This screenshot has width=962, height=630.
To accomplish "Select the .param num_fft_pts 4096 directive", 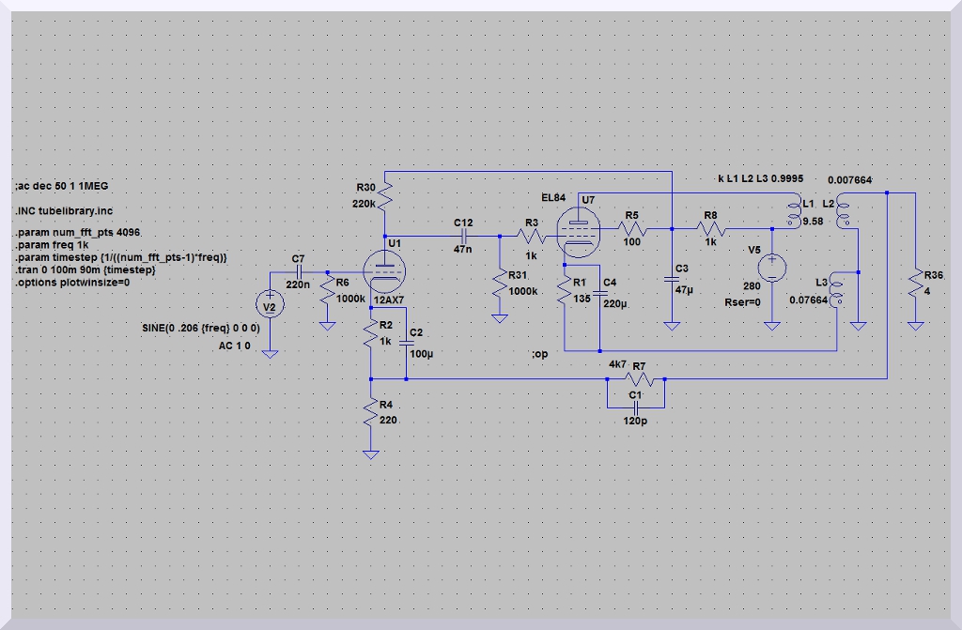I will point(78,233).
